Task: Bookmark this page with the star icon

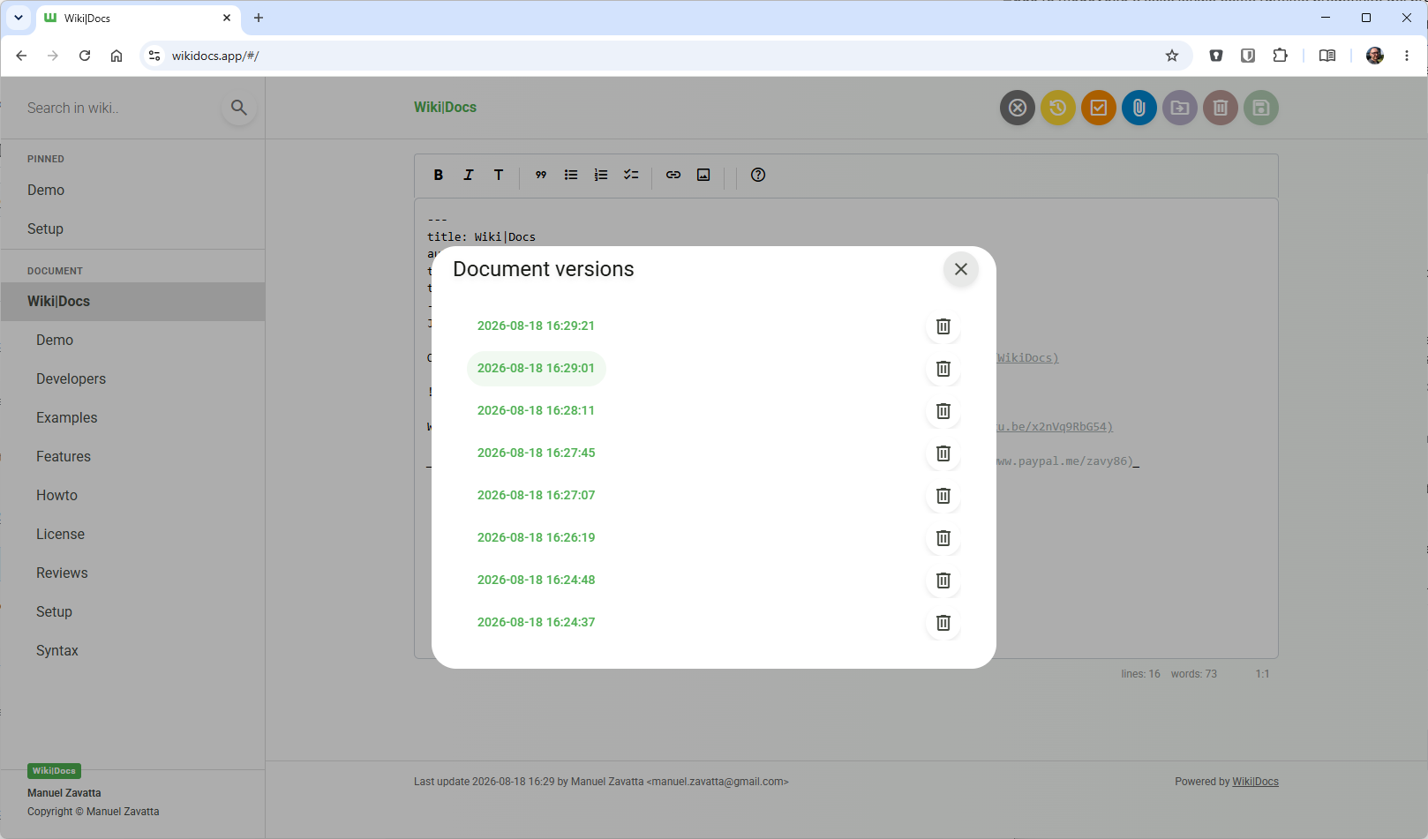Action: (x=1172, y=56)
